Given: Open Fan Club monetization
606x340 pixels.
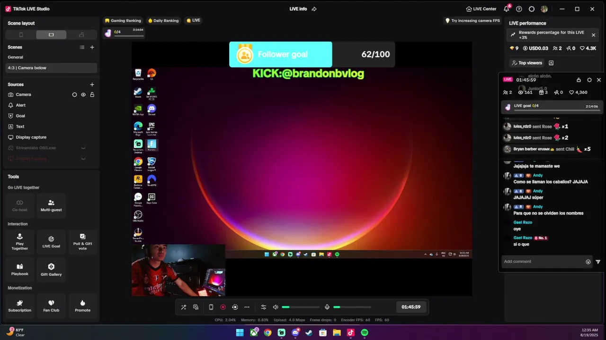Looking at the screenshot, I should (x=51, y=306).
